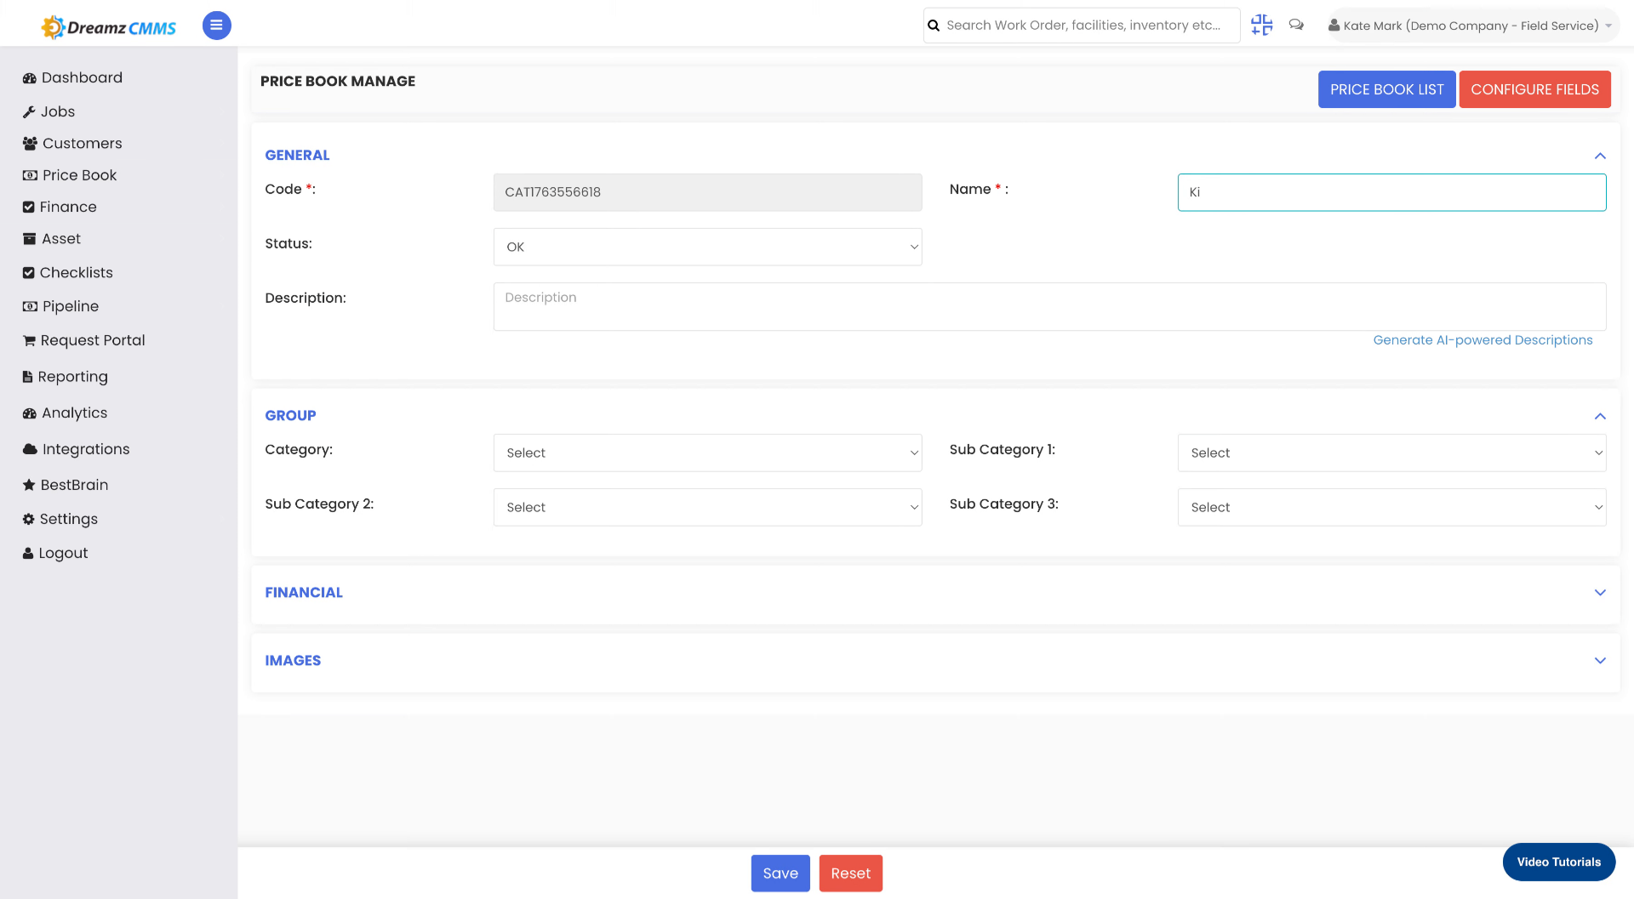Click the IMAGES section heading

293,661
